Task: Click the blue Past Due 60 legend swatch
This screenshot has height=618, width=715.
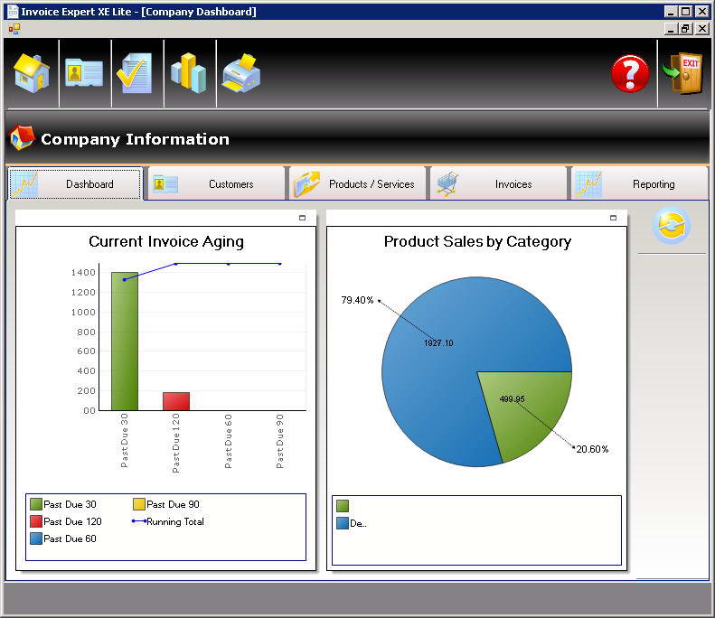Action: [36, 538]
